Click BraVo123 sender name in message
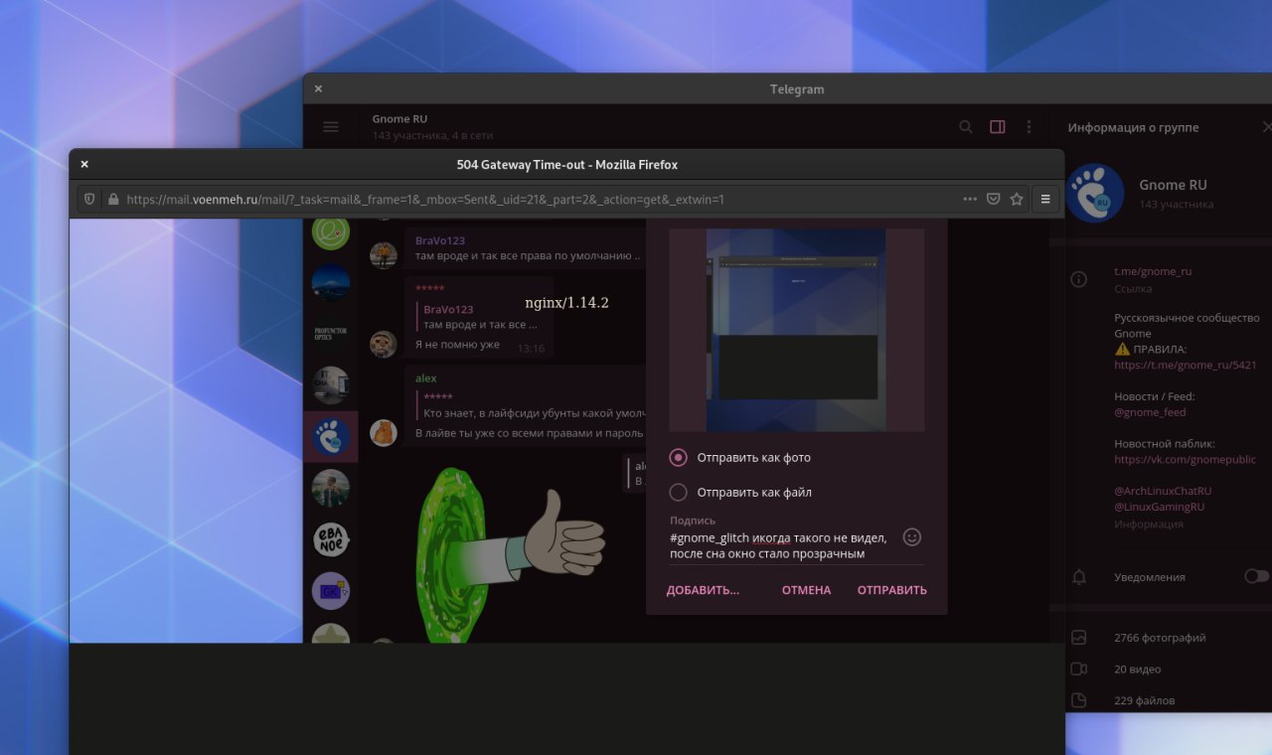 coord(439,240)
